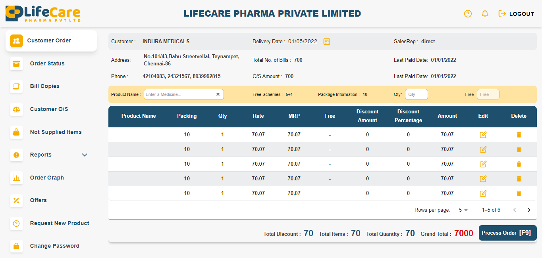This screenshot has width=542, height=262.
Task: Click the Customer O/S scales icon
Action: 16,109
